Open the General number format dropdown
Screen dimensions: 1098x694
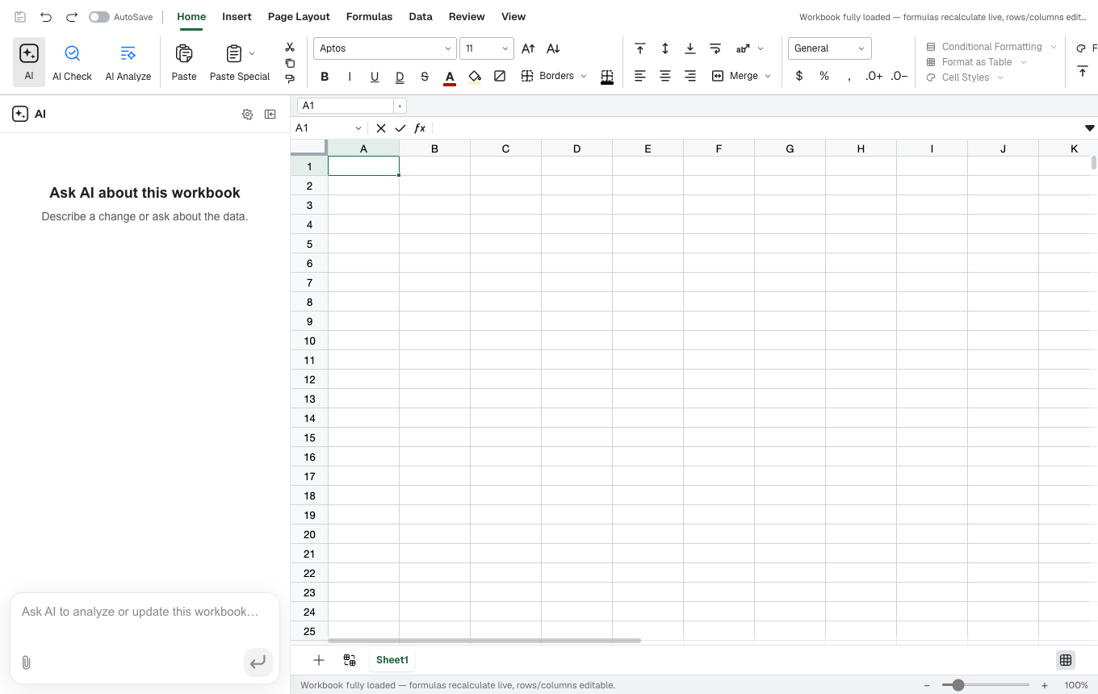(x=830, y=48)
